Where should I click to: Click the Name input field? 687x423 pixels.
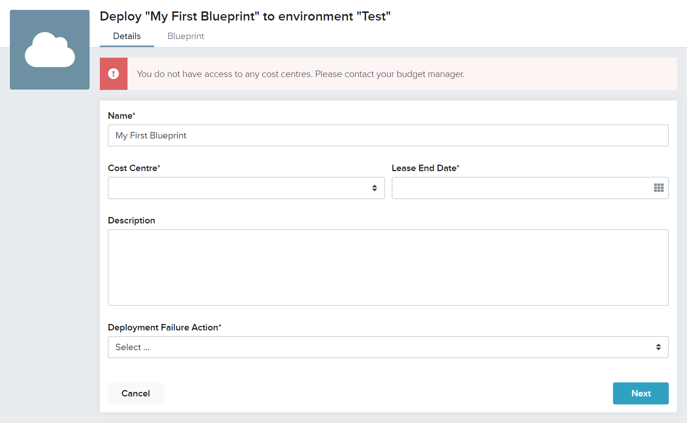pyautogui.click(x=388, y=135)
